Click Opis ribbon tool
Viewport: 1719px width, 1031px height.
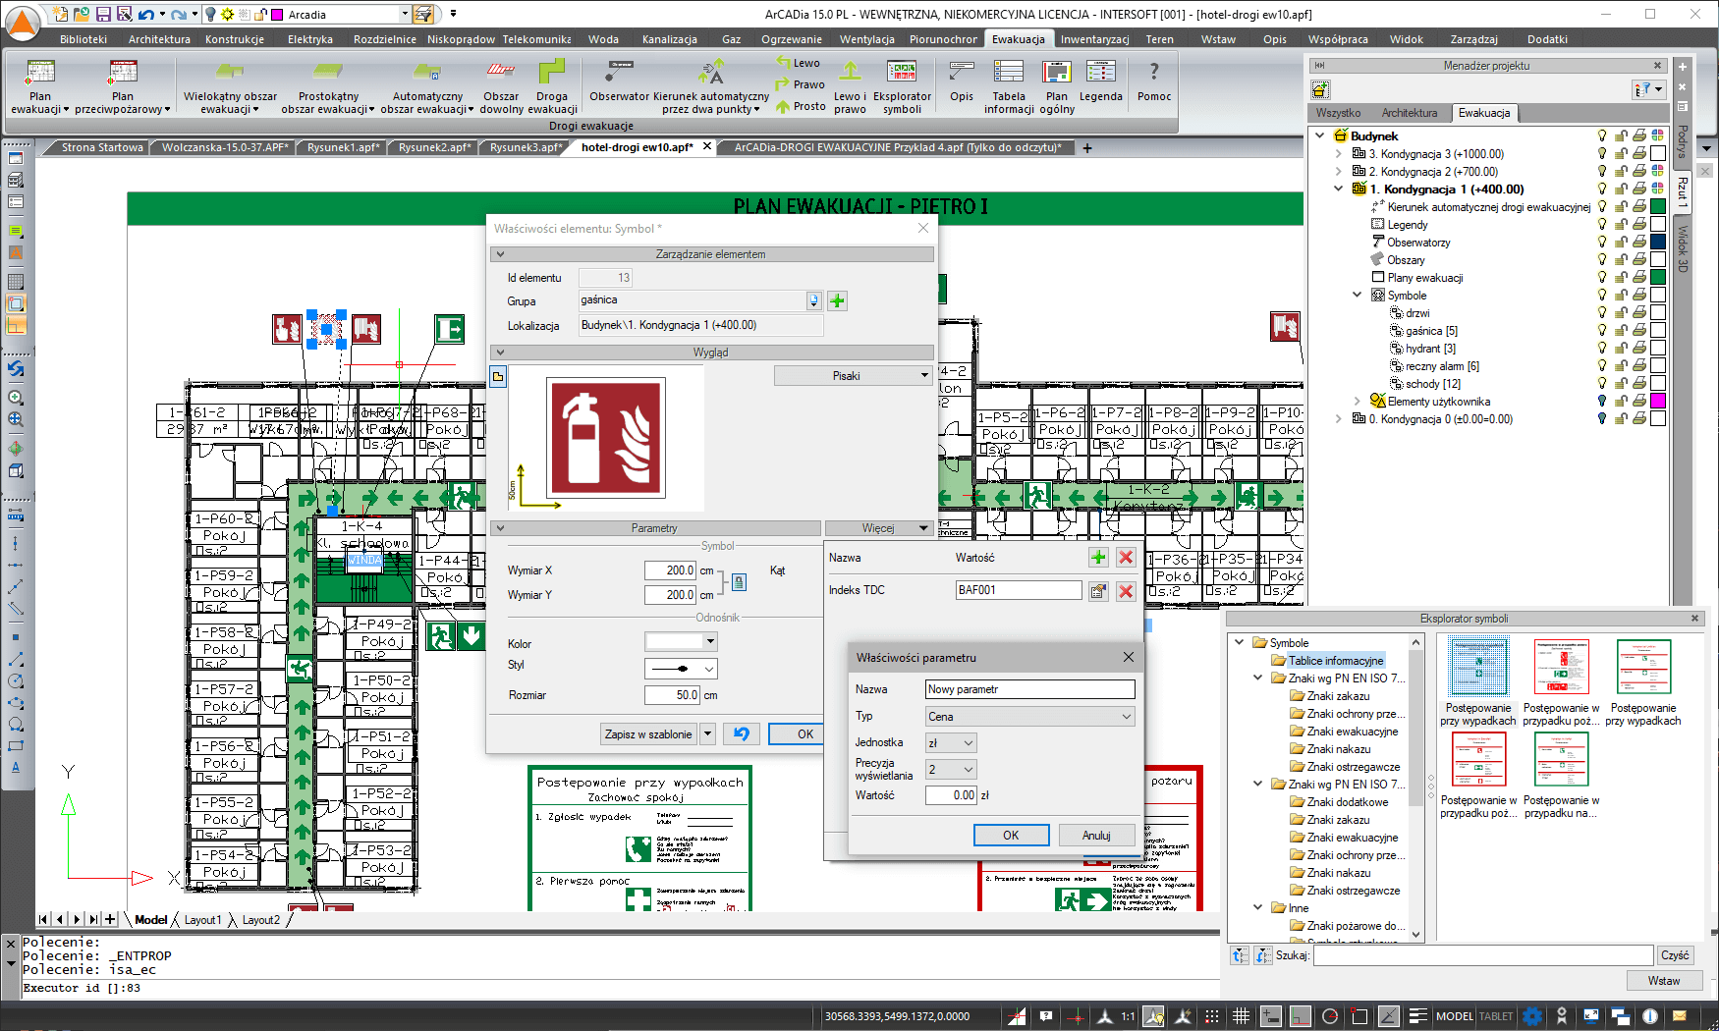pyautogui.click(x=962, y=81)
